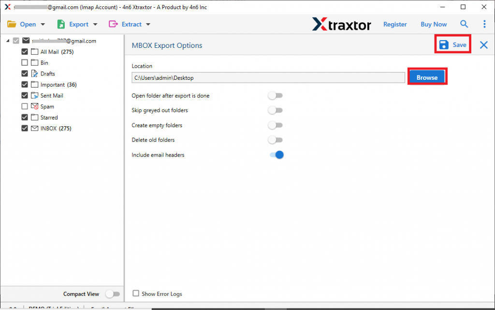Click the Register menu item
Image resolution: width=495 pixels, height=310 pixels.
tap(395, 24)
